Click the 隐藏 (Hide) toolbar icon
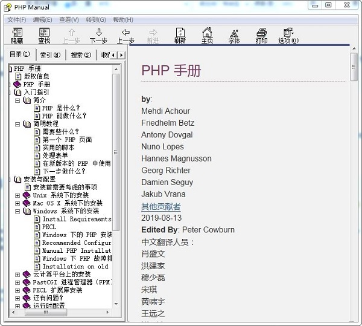The image size is (362, 326). tap(17, 35)
